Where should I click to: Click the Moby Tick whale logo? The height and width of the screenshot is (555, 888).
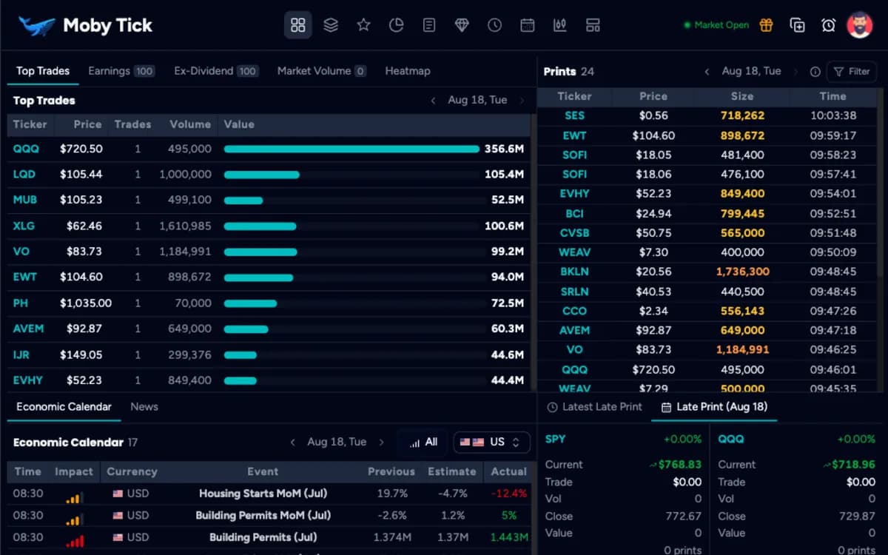pos(37,26)
